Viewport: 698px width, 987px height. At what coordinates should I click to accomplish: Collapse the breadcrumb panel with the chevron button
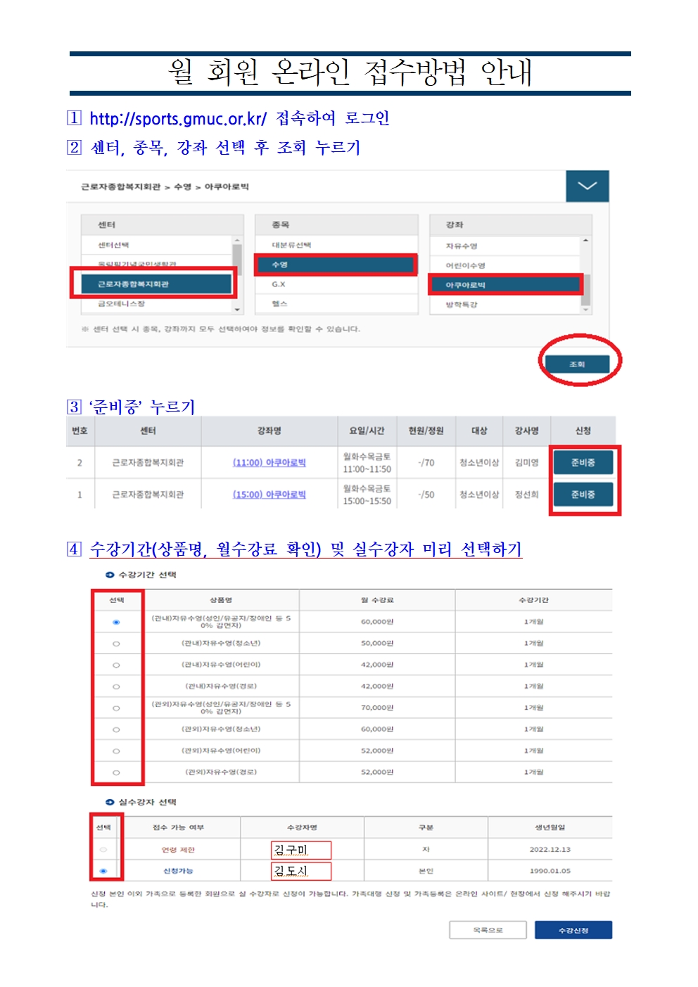pyautogui.click(x=588, y=185)
